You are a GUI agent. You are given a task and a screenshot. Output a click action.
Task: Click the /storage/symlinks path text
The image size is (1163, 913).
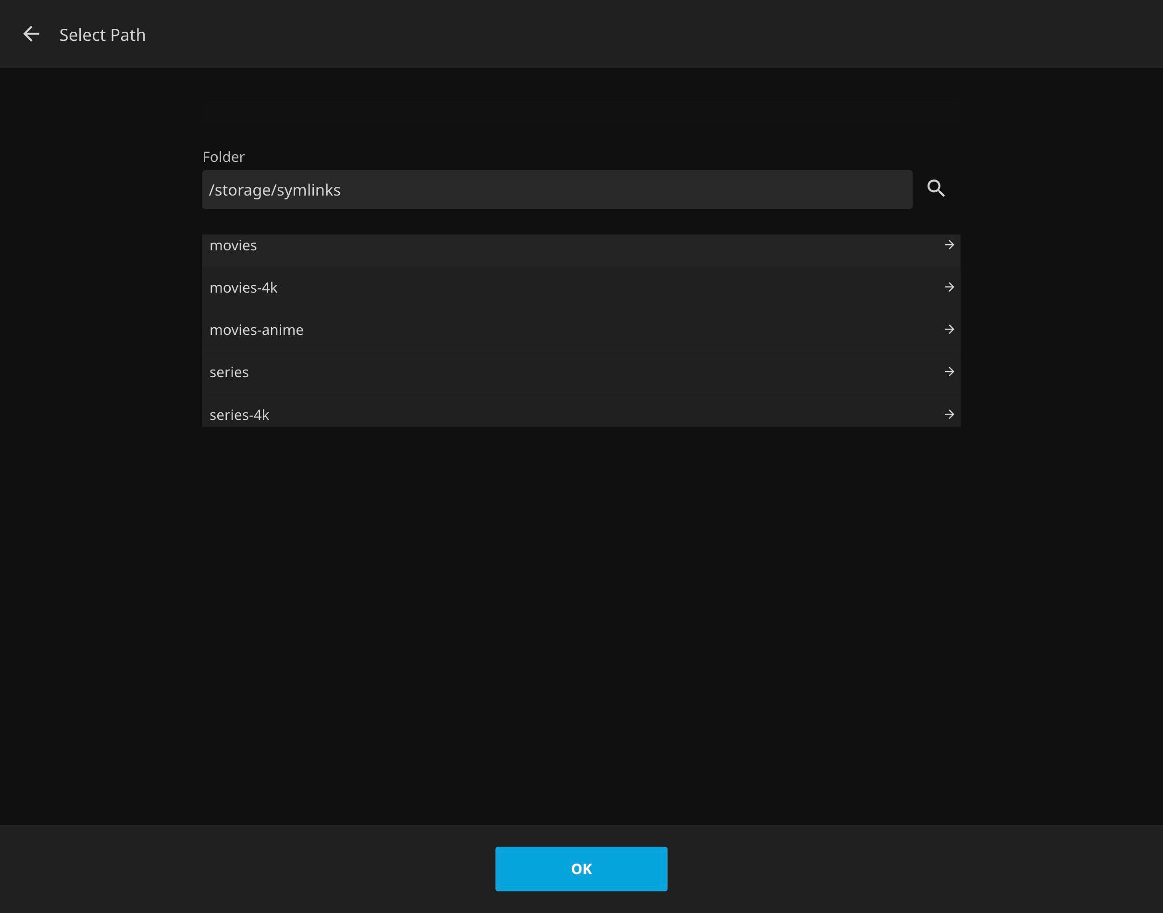(x=274, y=190)
